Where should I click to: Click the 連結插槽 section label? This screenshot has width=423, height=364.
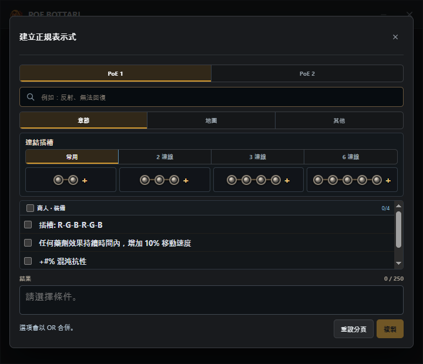click(x=39, y=142)
